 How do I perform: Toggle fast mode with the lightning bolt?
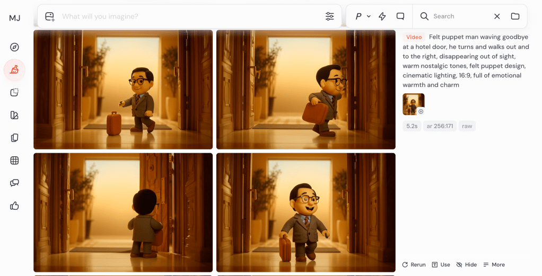(382, 16)
